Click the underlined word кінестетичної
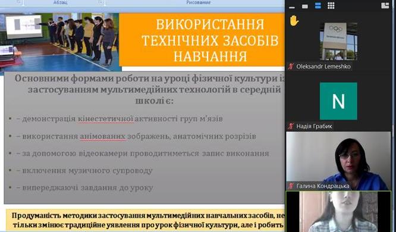 106,119
